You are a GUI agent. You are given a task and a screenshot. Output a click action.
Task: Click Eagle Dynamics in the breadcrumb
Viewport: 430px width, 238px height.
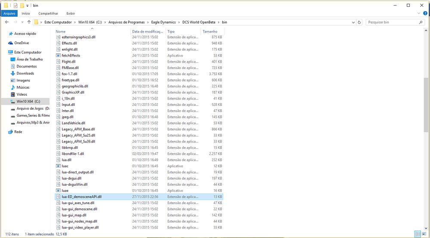163,22
